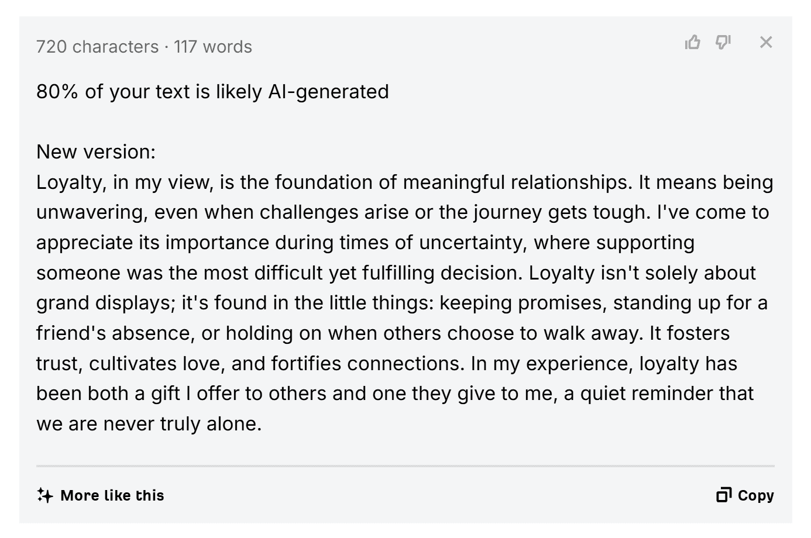Click the "117 words" count
811x538 pixels.
pos(213,47)
